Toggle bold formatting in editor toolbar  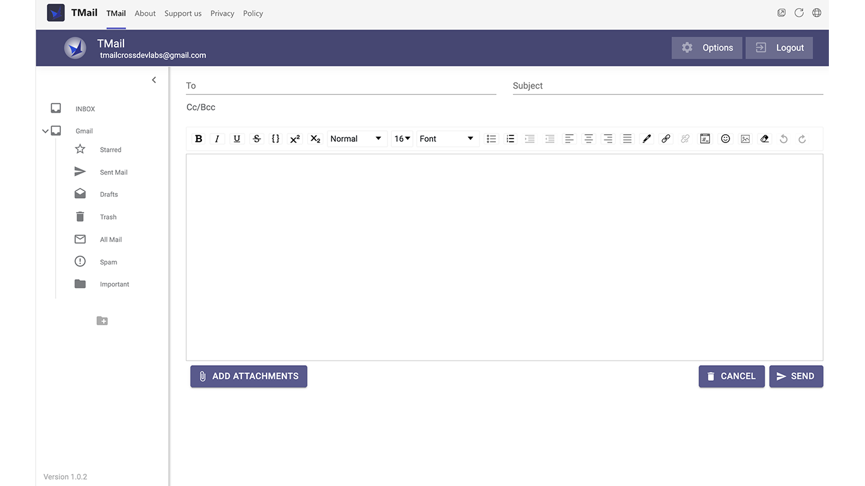point(198,139)
